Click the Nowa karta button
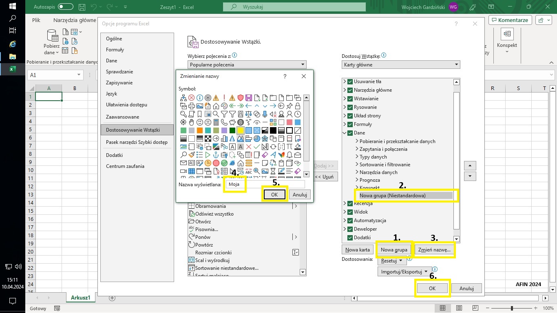The height and width of the screenshot is (313, 557). click(x=358, y=250)
